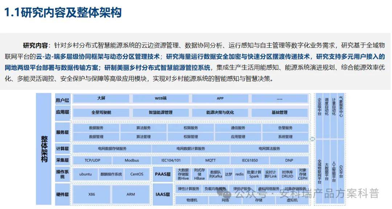This screenshot has width=392, height=209.
Task: Select the 能源决策与优化 block
Action: click(x=220, y=112)
